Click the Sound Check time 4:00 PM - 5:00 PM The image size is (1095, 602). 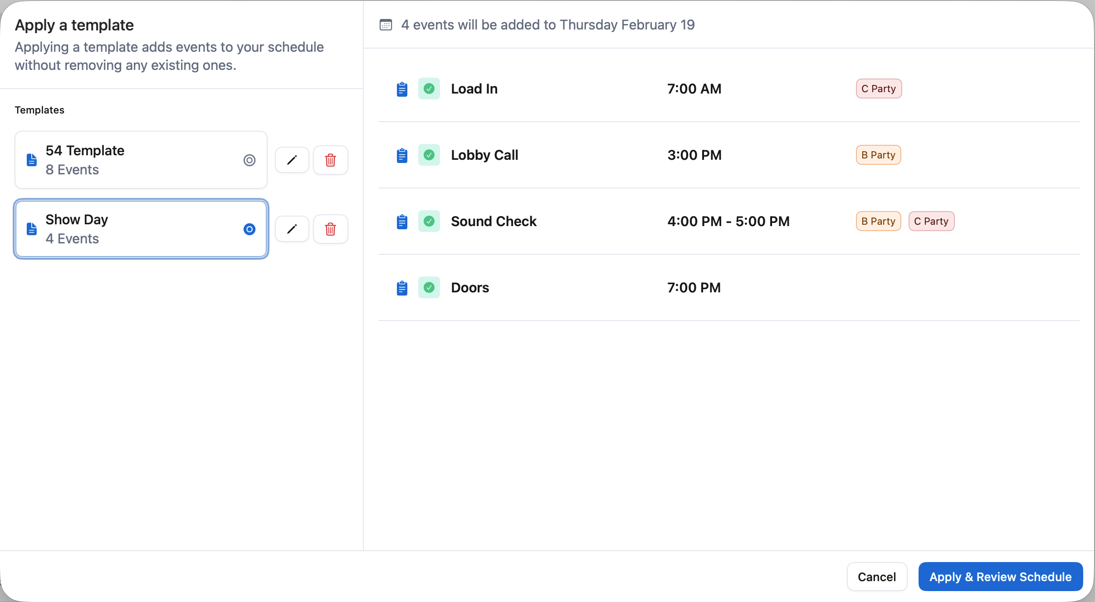(728, 221)
